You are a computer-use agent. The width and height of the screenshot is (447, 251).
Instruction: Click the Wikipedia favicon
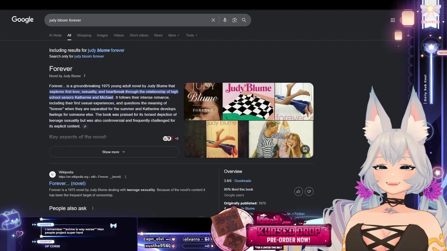coord(52,174)
